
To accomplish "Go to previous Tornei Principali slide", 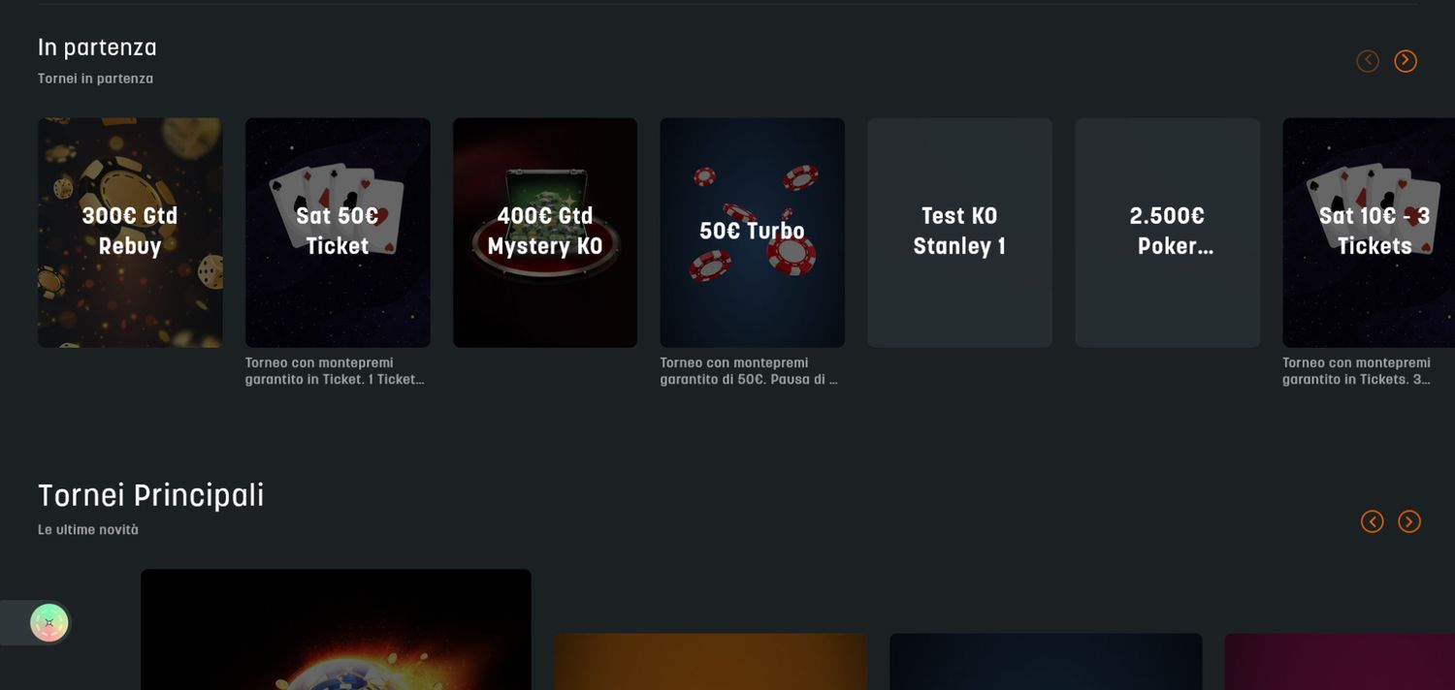I will point(1373,521).
